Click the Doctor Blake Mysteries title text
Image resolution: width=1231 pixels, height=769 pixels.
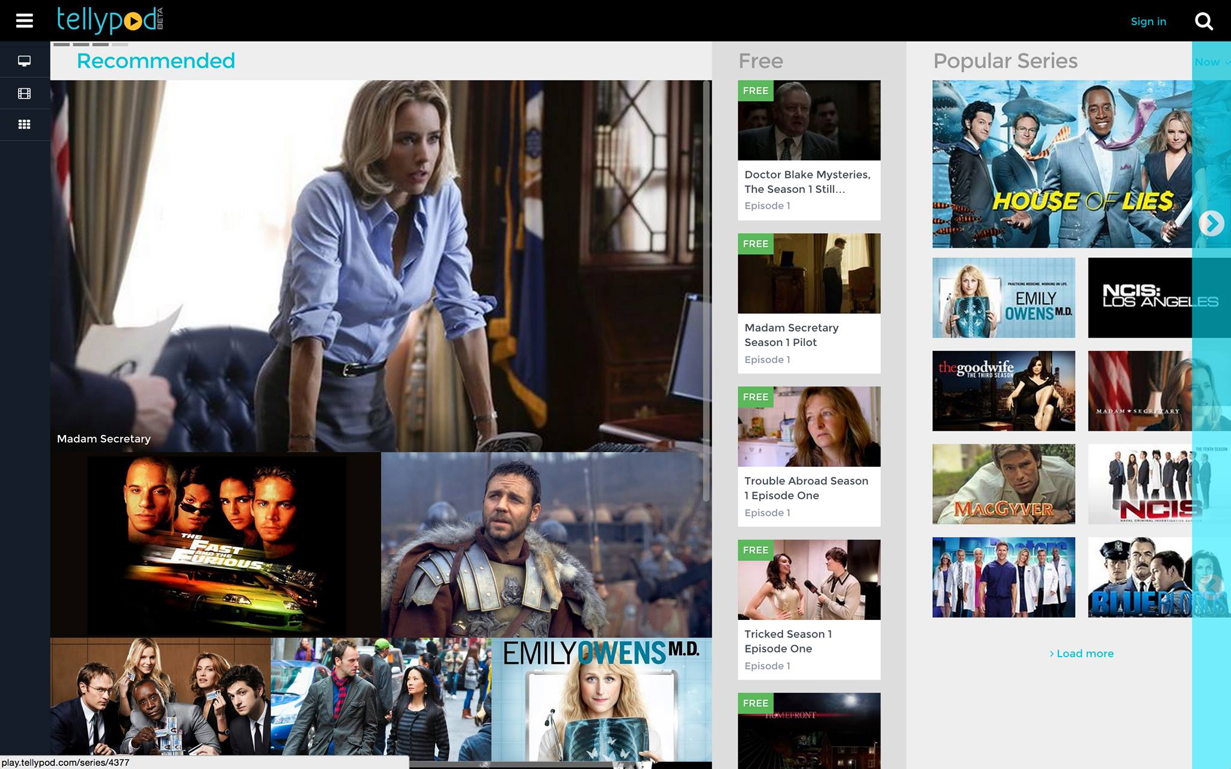tap(807, 182)
